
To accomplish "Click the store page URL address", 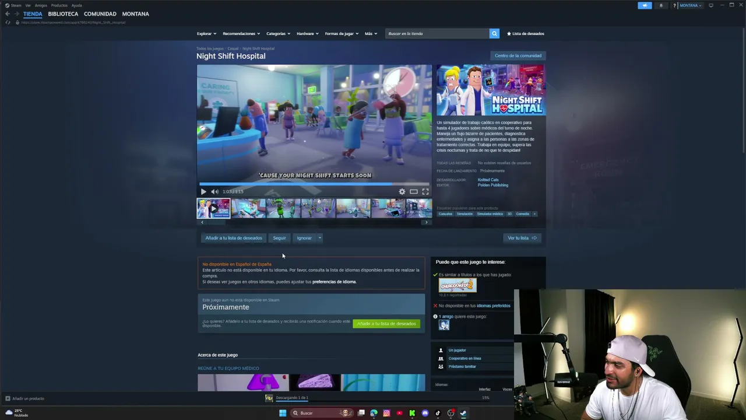I will point(73,22).
